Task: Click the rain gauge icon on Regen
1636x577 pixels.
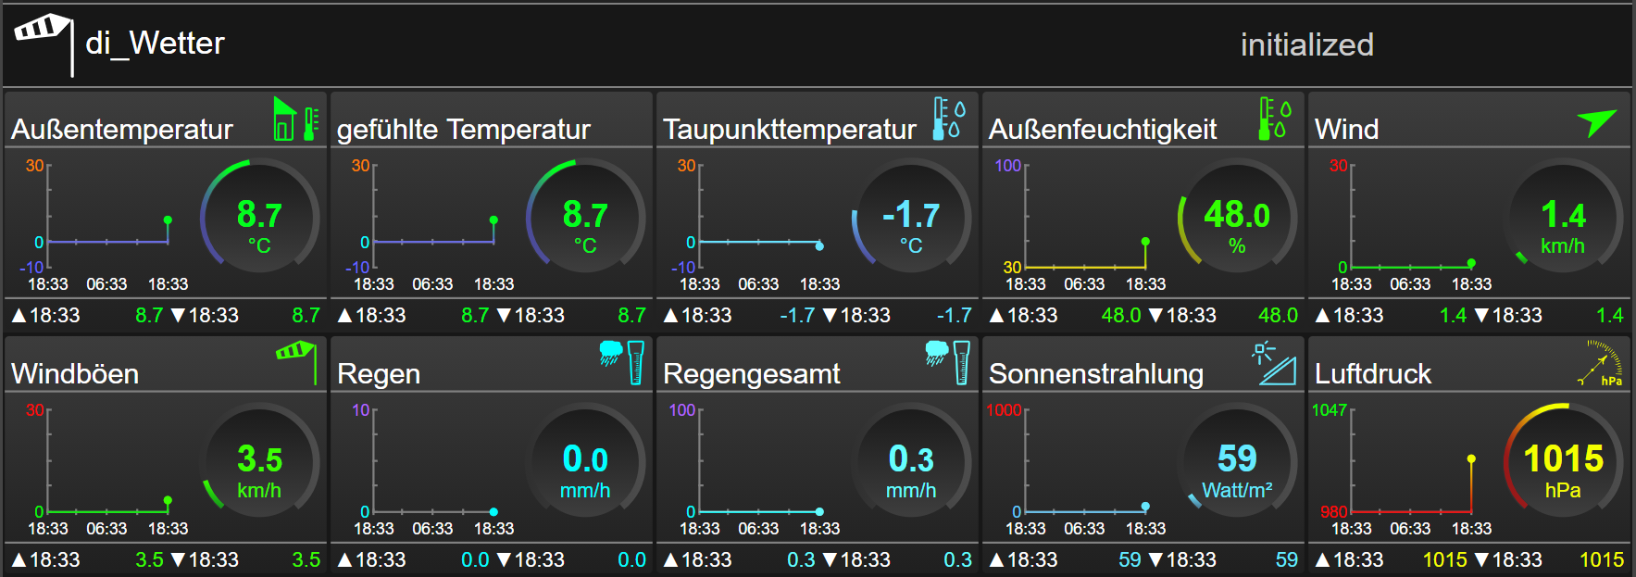Action: (622, 361)
